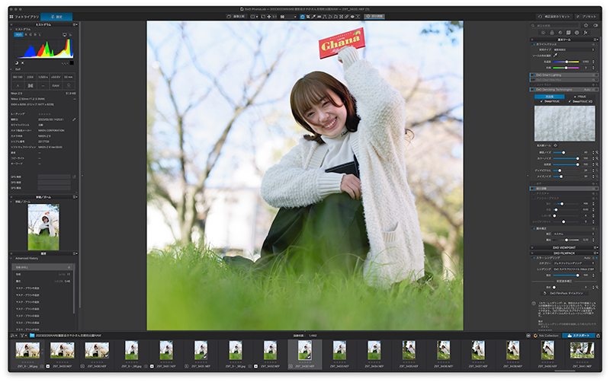Image resolution: width=610 pixels, height=382 pixels.
Task: Select the DeepPRIME denoising option
Action: pos(550,101)
